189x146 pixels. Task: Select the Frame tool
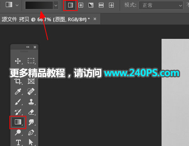pos(31,81)
